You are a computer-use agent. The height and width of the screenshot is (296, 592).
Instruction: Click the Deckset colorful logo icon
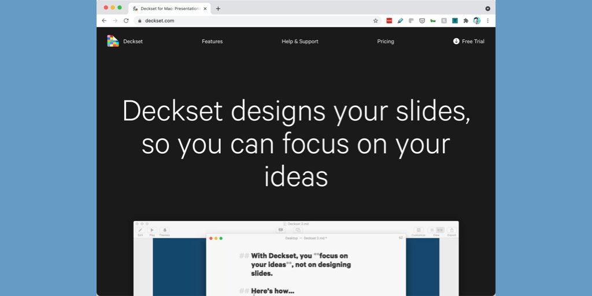pyautogui.click(x=113, y=41)
